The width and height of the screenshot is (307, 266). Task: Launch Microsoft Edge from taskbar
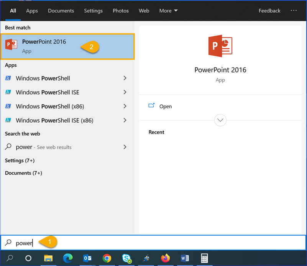pyautogui.click(x=68, y=258)
